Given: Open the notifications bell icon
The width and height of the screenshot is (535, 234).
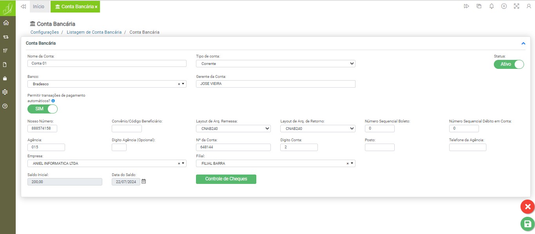Looking at the screenshot, I should (x=491, y=6).
